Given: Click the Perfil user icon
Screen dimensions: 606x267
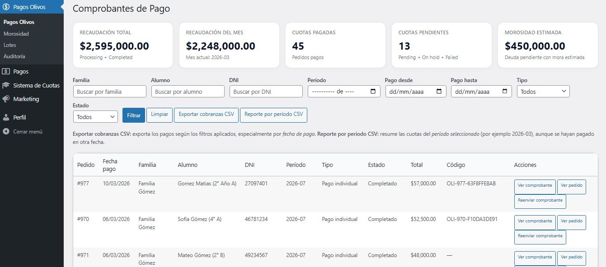Looking at the screenshot, I should [6, 117].
